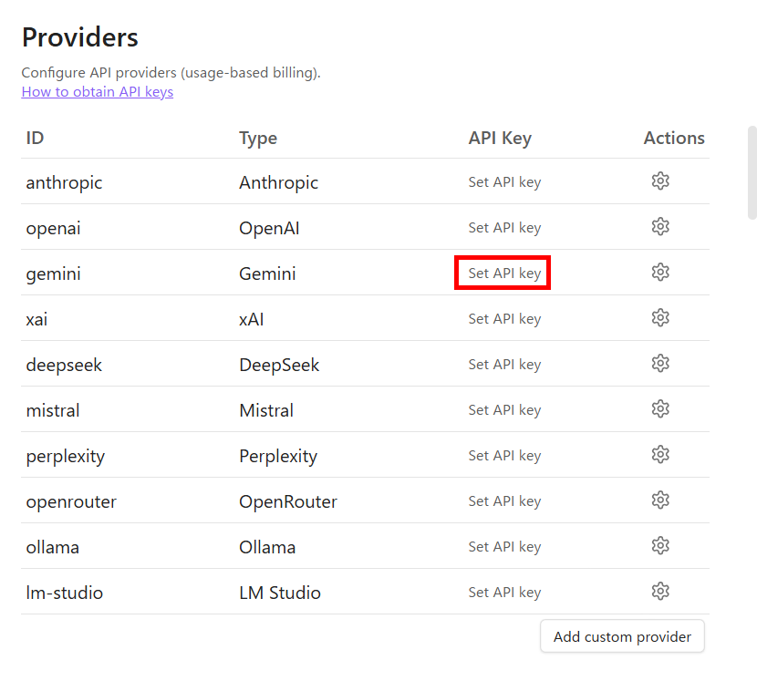The height and width of the screenshot is (681, 757).
Task: Select the perplexity ID cell
Action: coord(65,457)
